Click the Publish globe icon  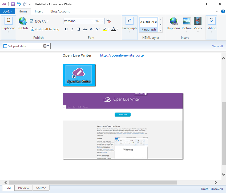[23, 21]
